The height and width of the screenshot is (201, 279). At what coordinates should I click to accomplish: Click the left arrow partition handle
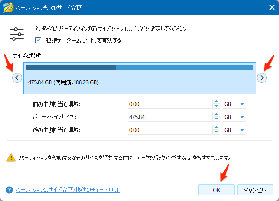pos(17,78)
